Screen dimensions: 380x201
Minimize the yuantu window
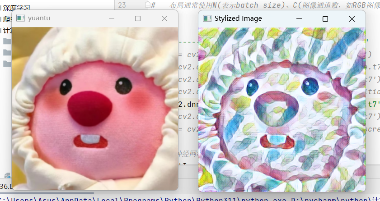tap(112, 18)
